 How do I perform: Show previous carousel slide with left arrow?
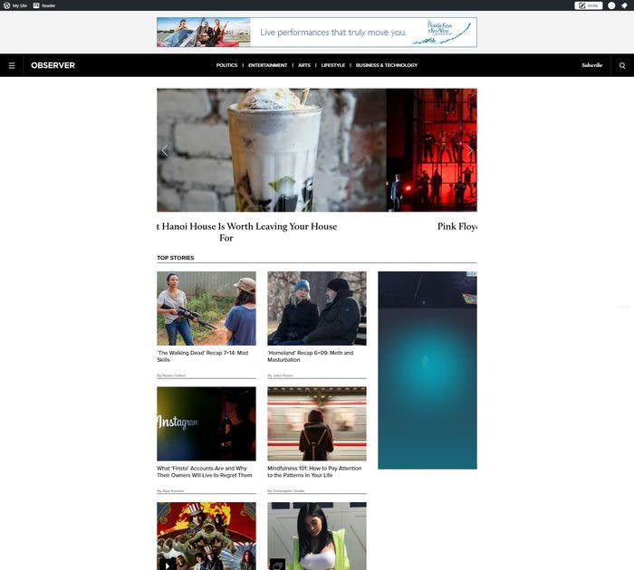(x=165, y=151)
